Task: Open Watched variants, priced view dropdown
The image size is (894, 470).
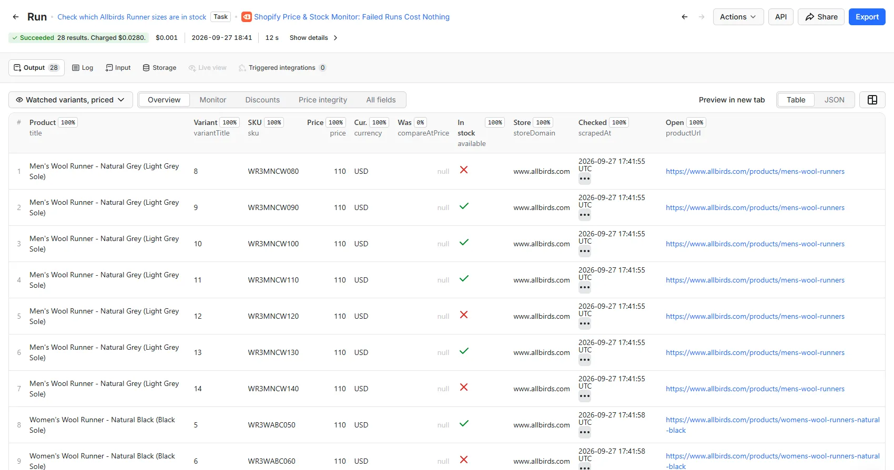Action: [70, 100]
